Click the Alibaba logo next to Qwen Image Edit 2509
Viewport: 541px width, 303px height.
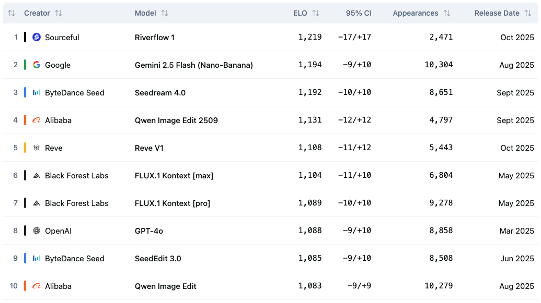(x=37, y=120)
